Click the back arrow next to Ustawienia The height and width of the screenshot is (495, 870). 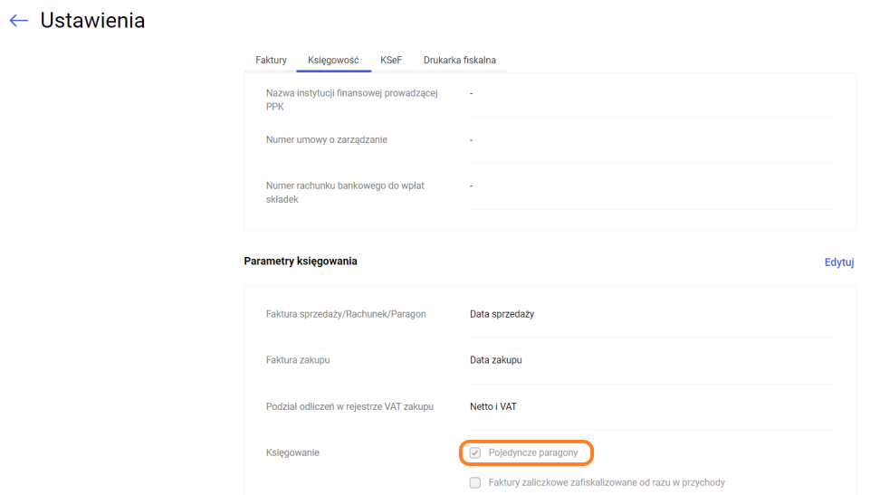point(19,20)
